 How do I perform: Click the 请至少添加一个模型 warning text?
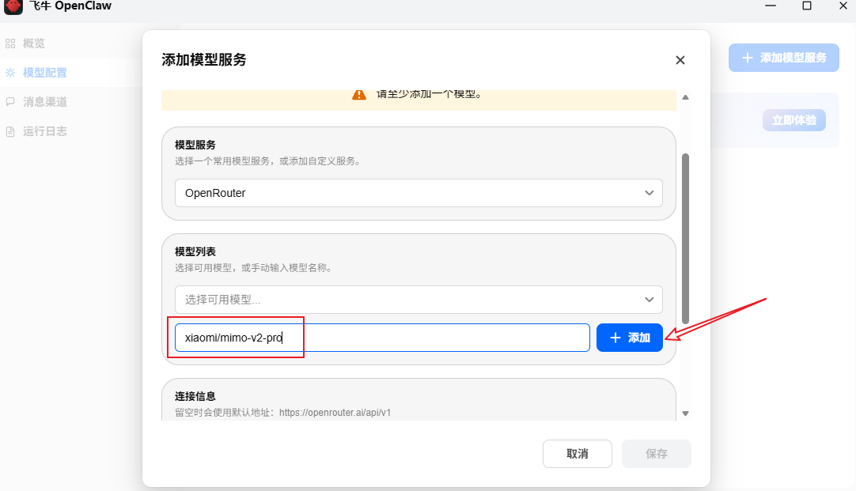(x=429, y=94)
